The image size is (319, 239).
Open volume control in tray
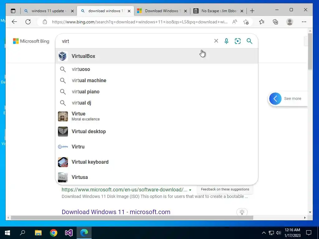coord(279,233)
